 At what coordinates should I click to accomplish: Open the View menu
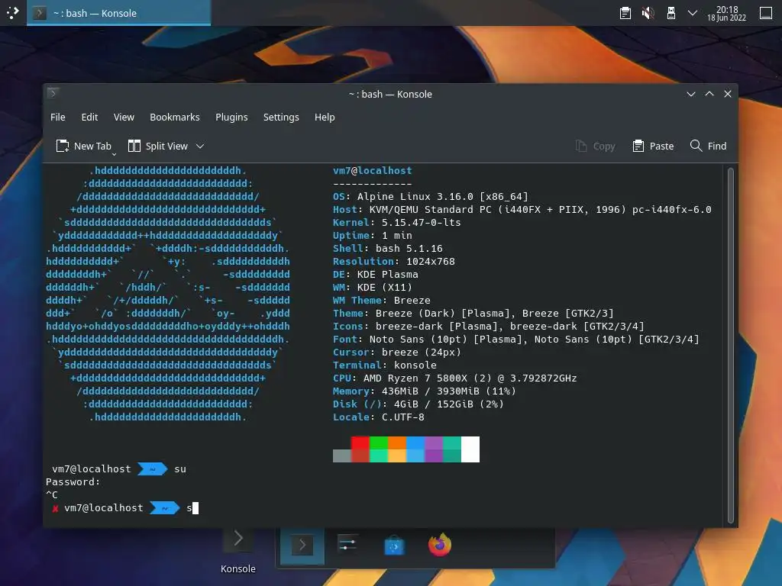click(x=124, y=117)
